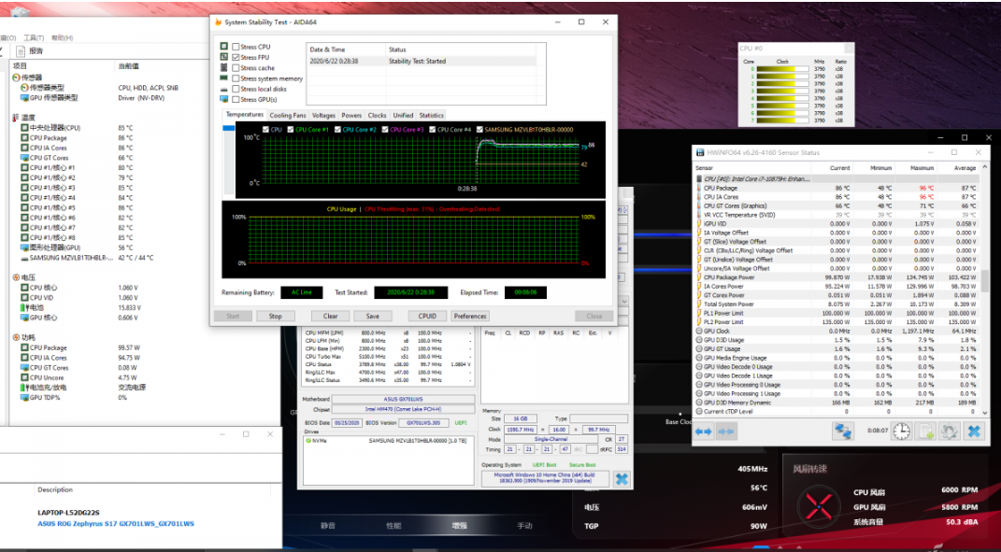1001x552 pixels.
Task: Click the blue X icon in CPU-Z style window
Action: pyautogui.click(x=622, y=478)
